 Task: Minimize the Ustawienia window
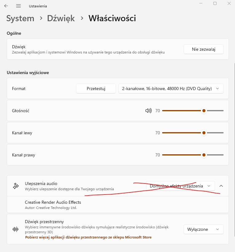[201, 3]
